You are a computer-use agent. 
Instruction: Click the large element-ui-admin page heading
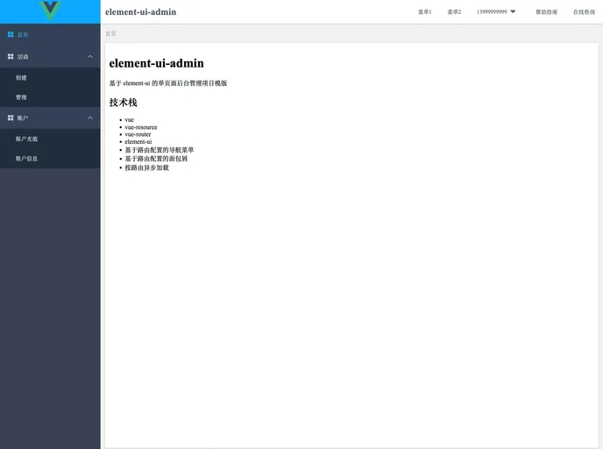pyautogui.click(x=157, y=63)
